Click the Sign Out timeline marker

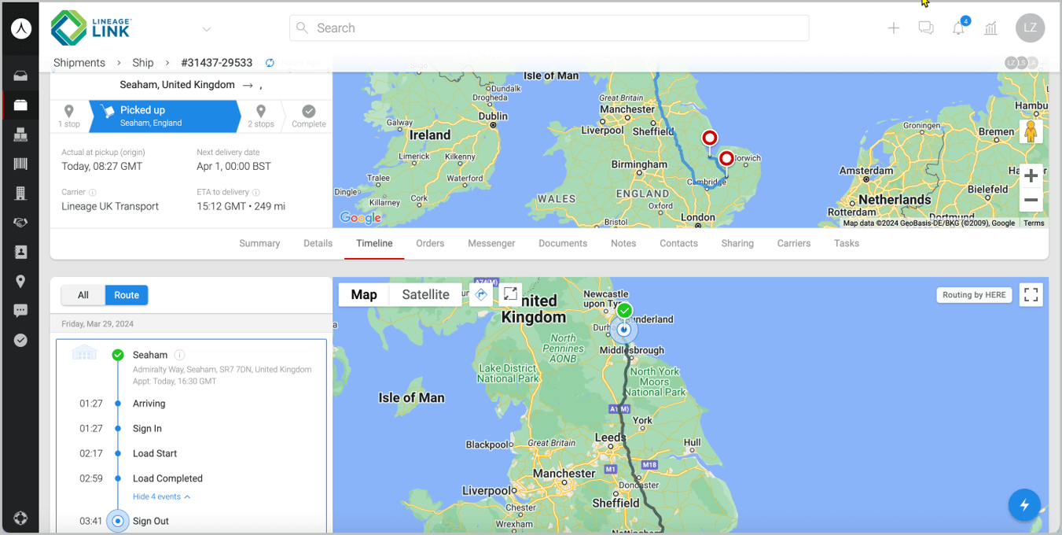pos(118,521)
